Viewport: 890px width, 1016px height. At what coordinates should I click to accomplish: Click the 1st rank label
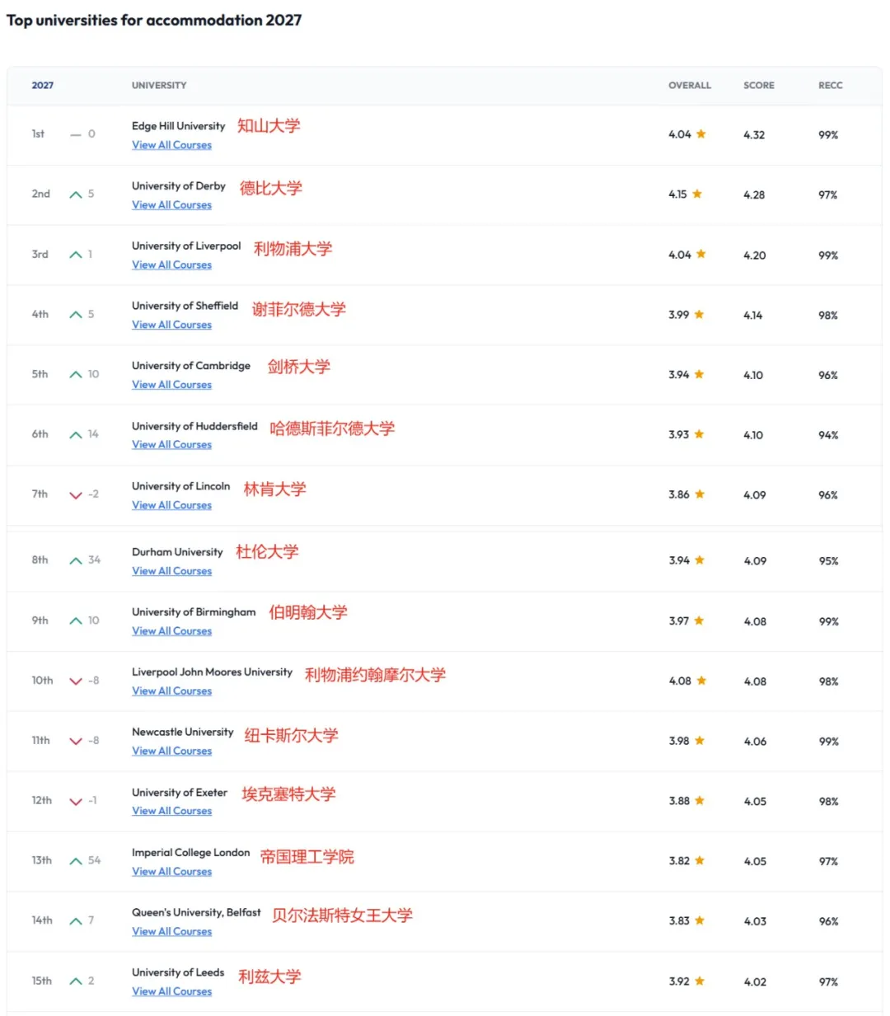(38, 133)
